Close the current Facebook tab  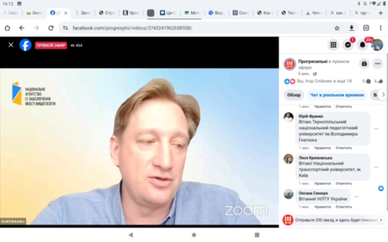65,13
